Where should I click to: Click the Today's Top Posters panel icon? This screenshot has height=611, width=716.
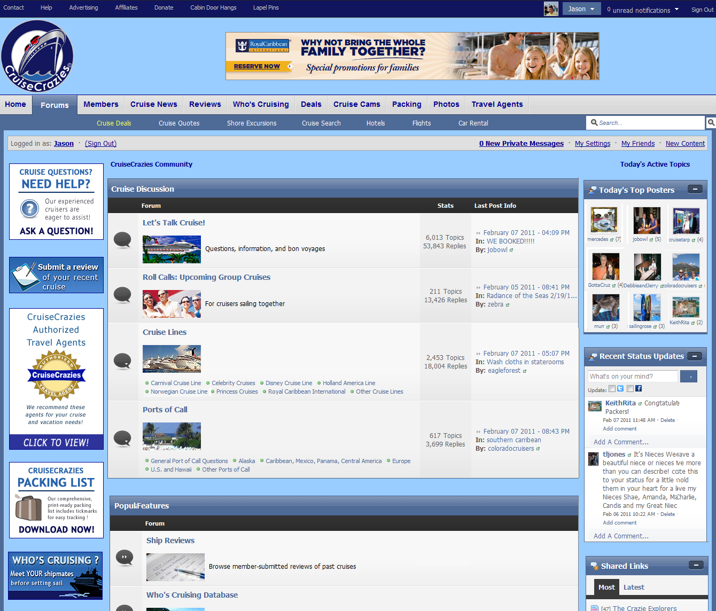pyautogui.click(x=593, y=190)
